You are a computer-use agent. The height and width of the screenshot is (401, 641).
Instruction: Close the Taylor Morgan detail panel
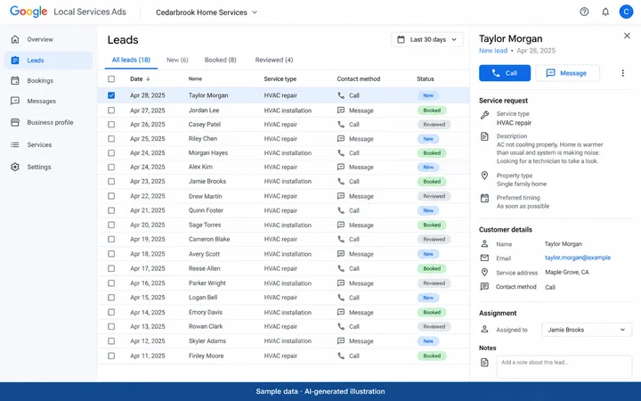627,36
